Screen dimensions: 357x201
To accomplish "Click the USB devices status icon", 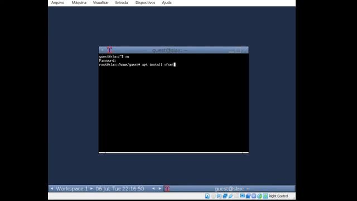I will pos(230,196).
